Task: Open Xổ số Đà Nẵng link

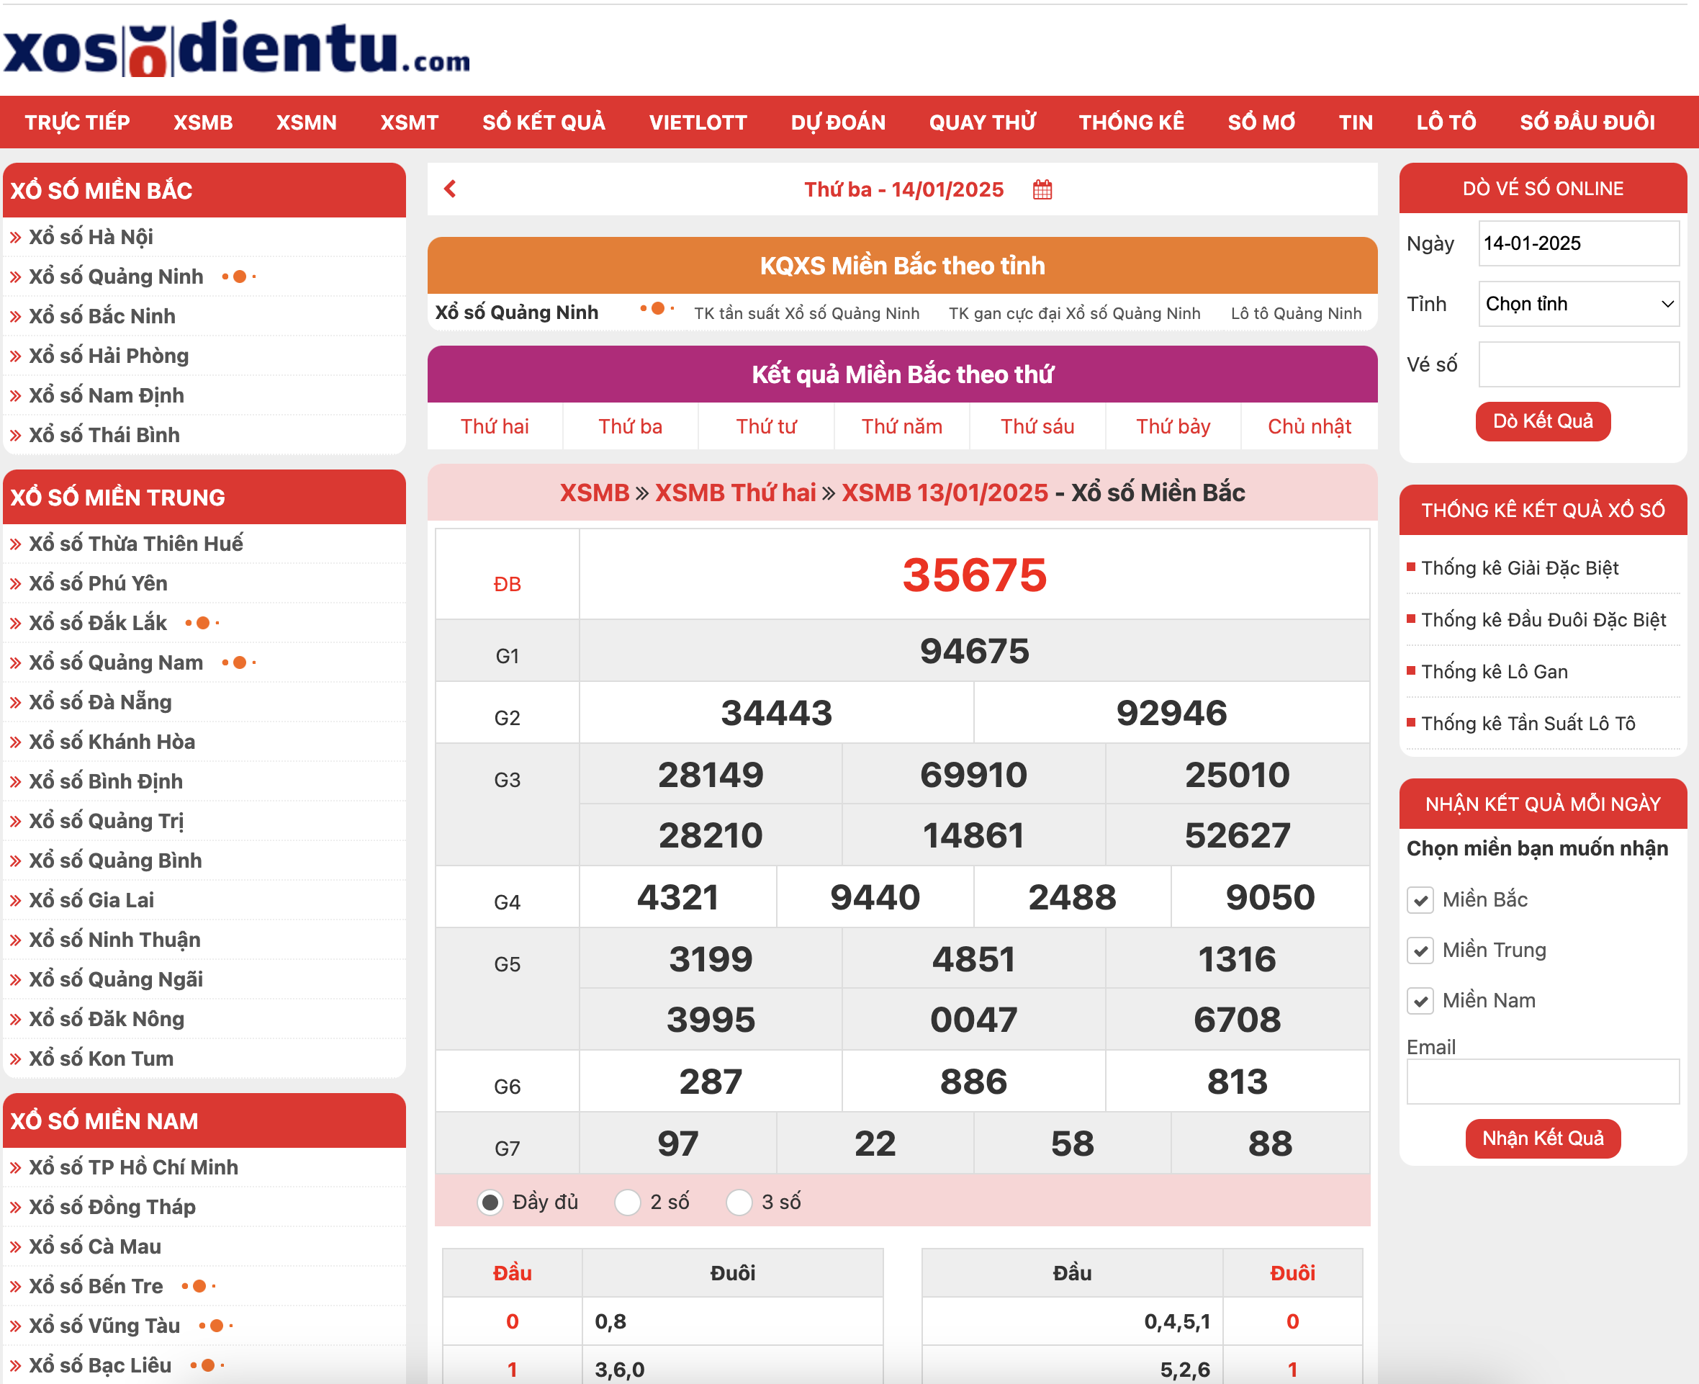Action: click(x=100, y=702)
